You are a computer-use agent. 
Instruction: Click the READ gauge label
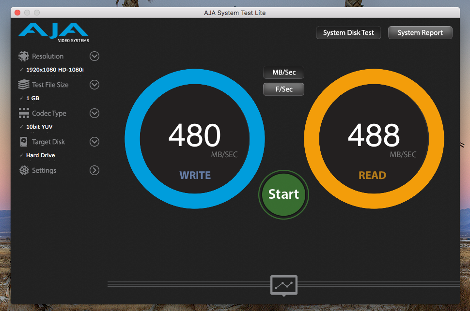tap(372, 175)
